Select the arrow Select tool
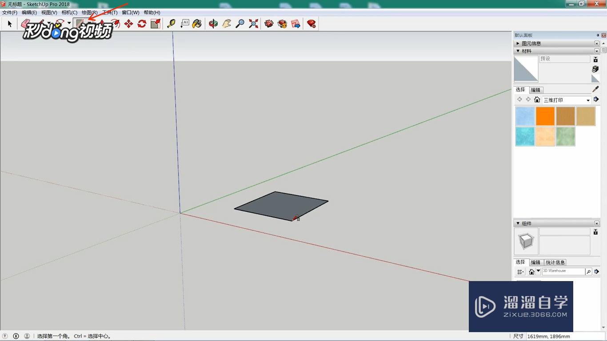 coord(10,24)
